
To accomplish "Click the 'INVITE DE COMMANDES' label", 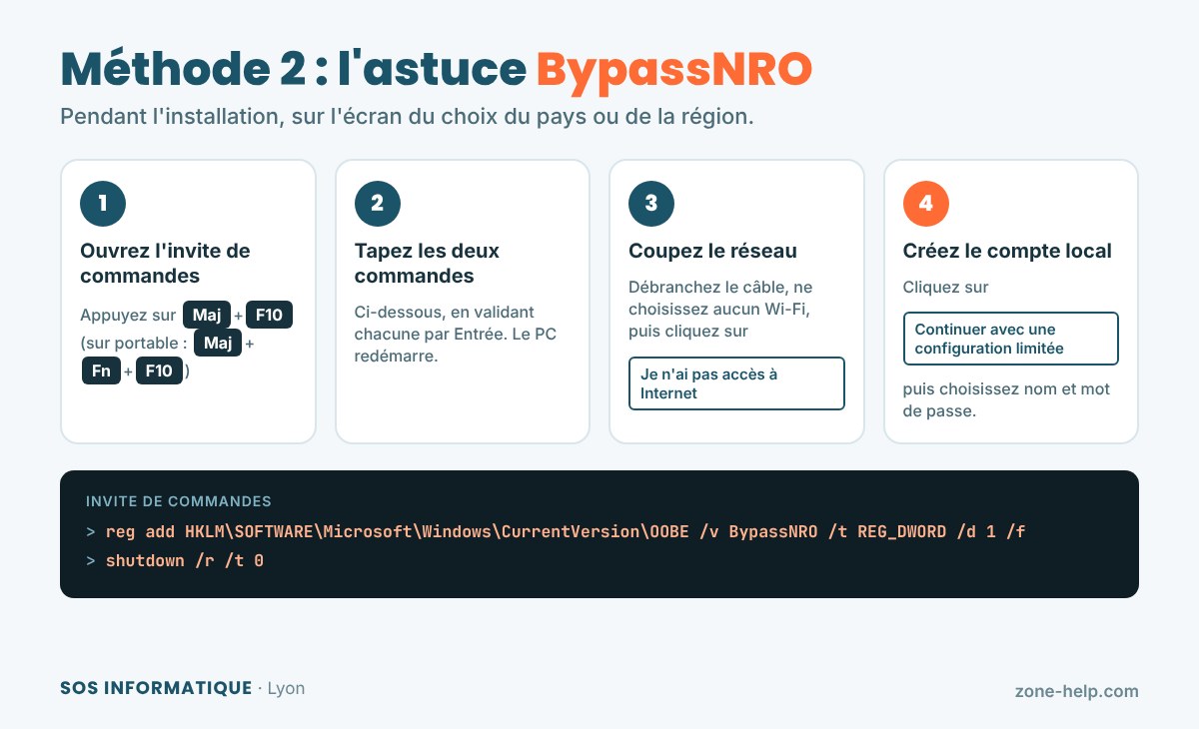I will (179, 501).
